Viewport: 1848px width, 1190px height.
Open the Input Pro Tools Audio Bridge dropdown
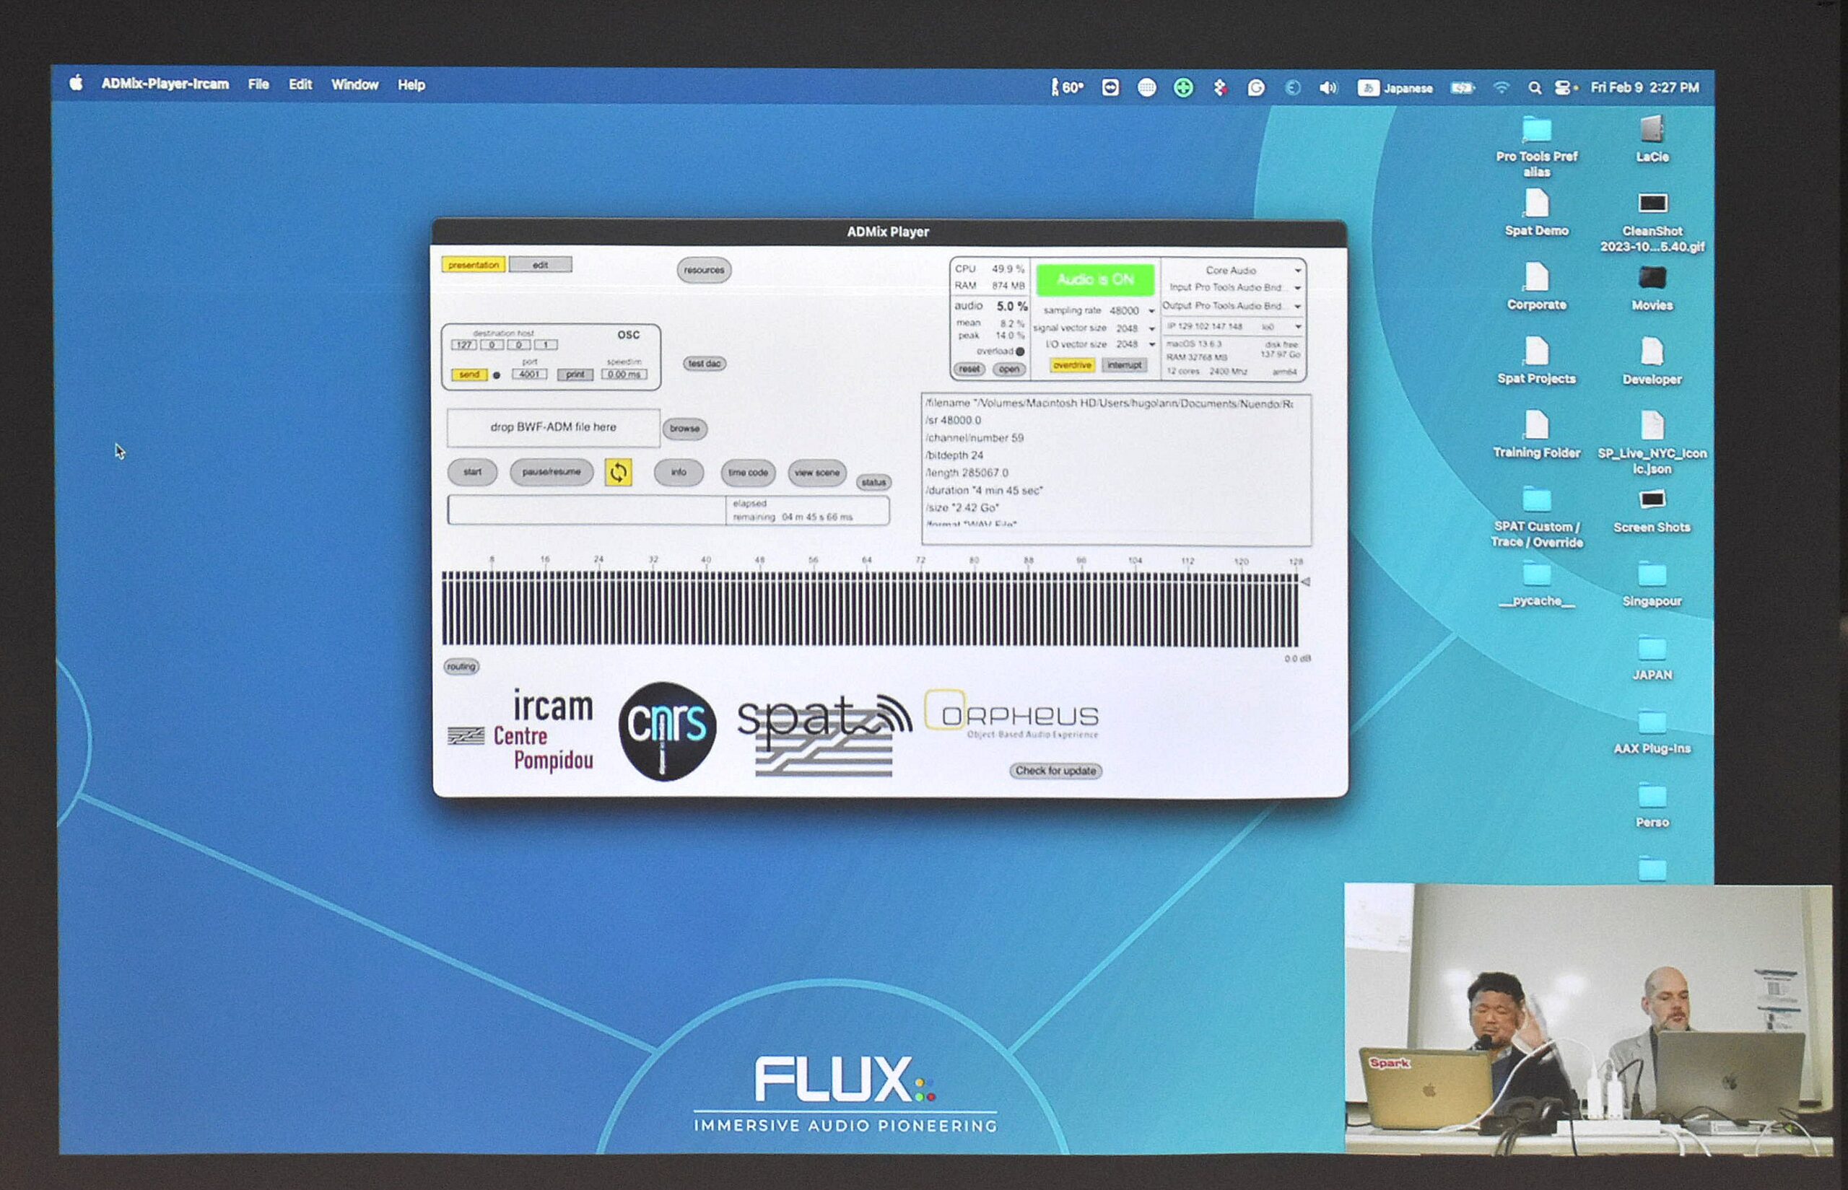pyautogui.click(x=1234, y=287)
